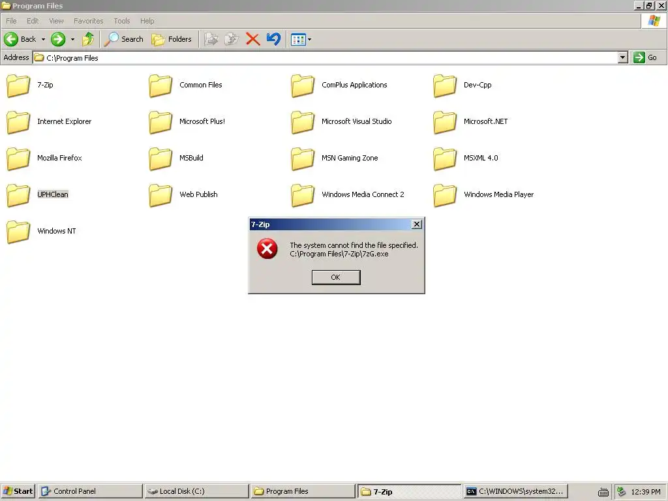Select the Common Files folder icon
This screenshot has width=668, height=501.
(160, 85)
